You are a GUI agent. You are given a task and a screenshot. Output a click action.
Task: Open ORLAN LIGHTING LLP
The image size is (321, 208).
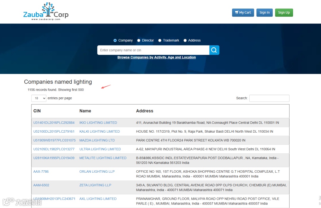(97, 172)
